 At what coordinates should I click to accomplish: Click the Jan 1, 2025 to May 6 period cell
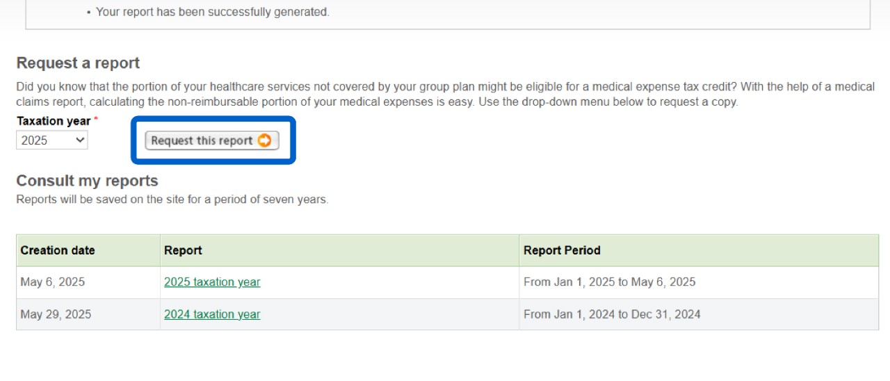609,282
